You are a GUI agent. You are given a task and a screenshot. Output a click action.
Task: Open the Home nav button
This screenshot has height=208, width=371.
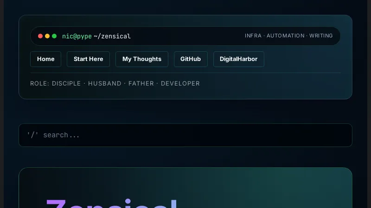(45, 59)
